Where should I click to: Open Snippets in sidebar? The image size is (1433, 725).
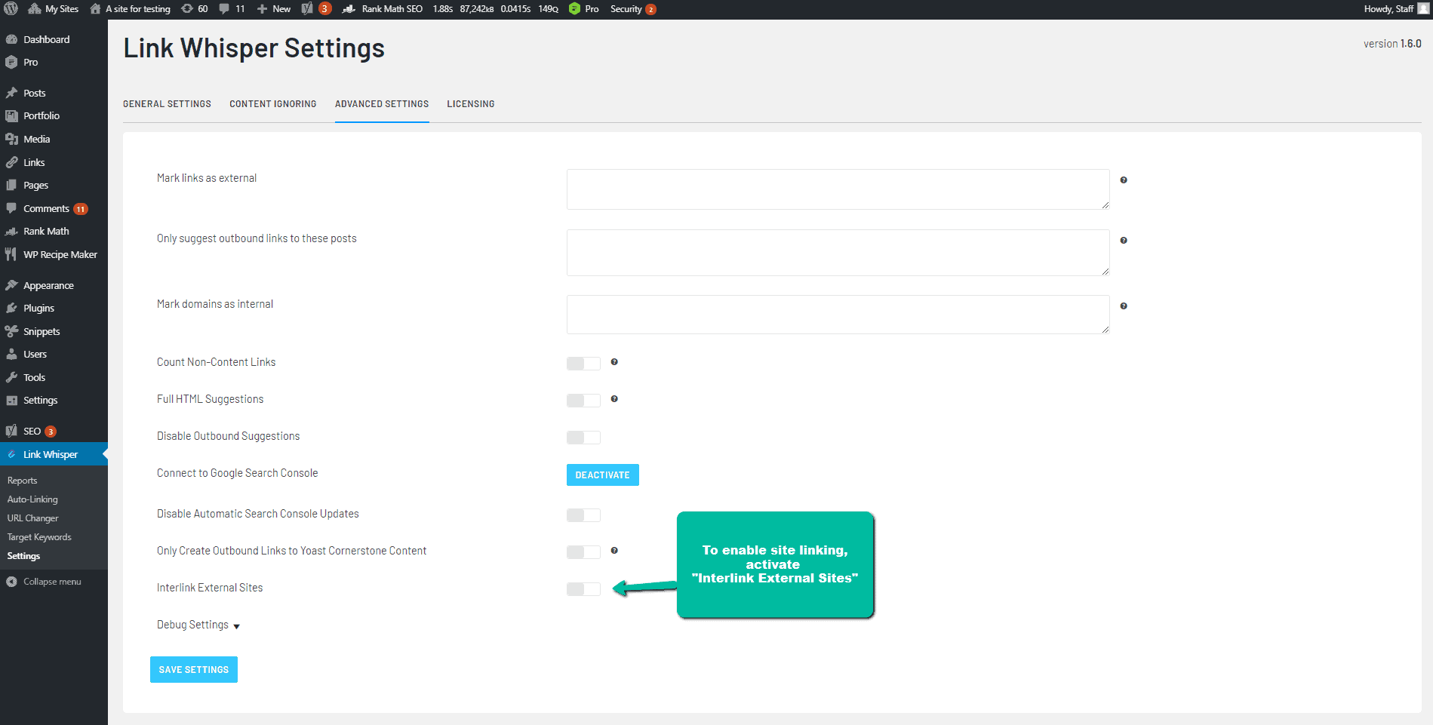(x=54, y=331)
